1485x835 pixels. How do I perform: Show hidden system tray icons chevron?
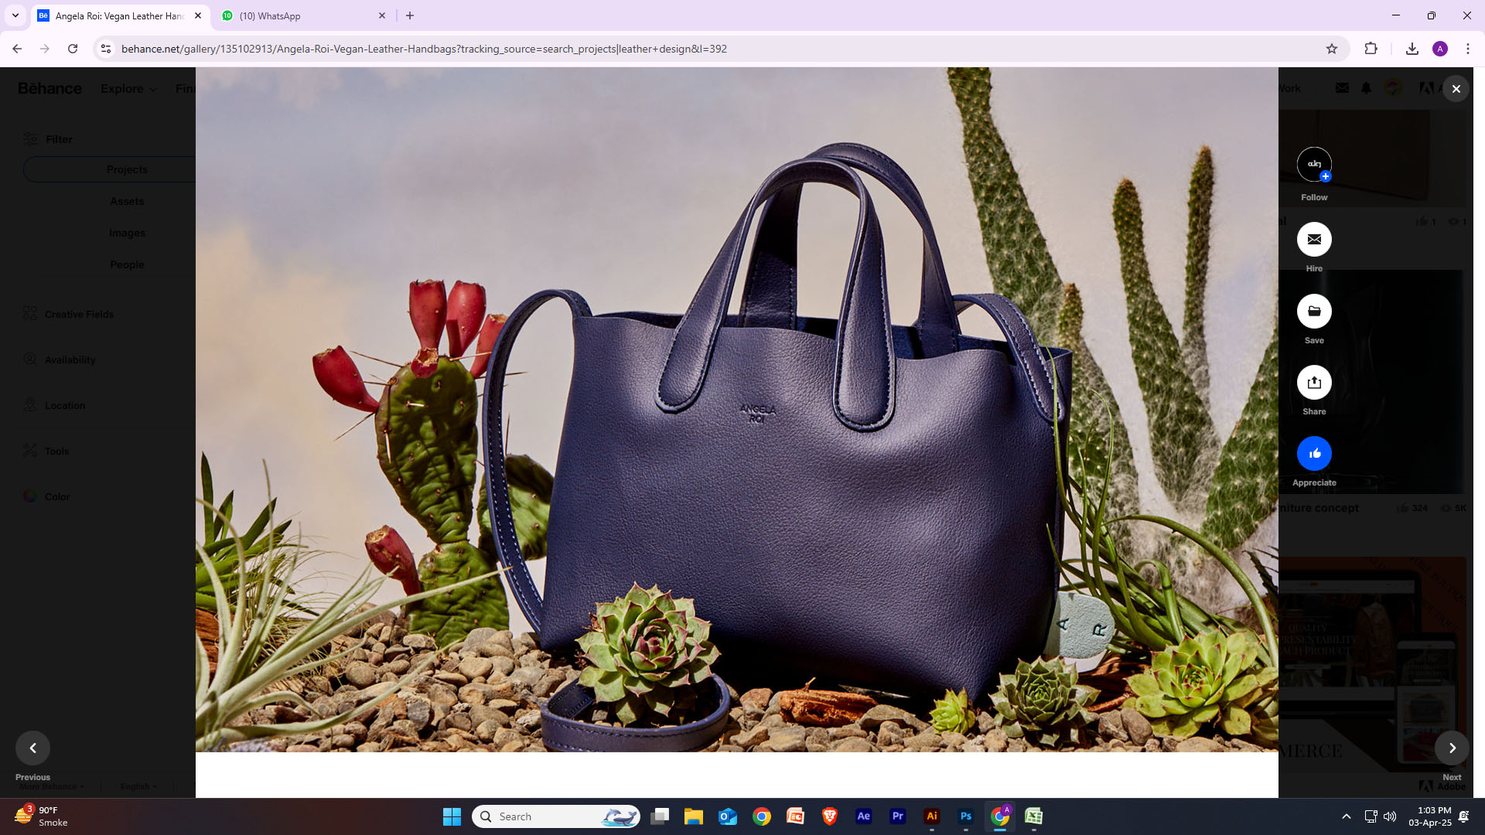pyautogui.click(x=1346, y=816)
